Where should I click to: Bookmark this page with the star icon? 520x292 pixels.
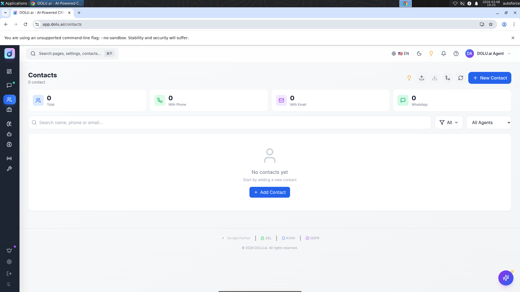pyautogui.click(x=491, y=24)
